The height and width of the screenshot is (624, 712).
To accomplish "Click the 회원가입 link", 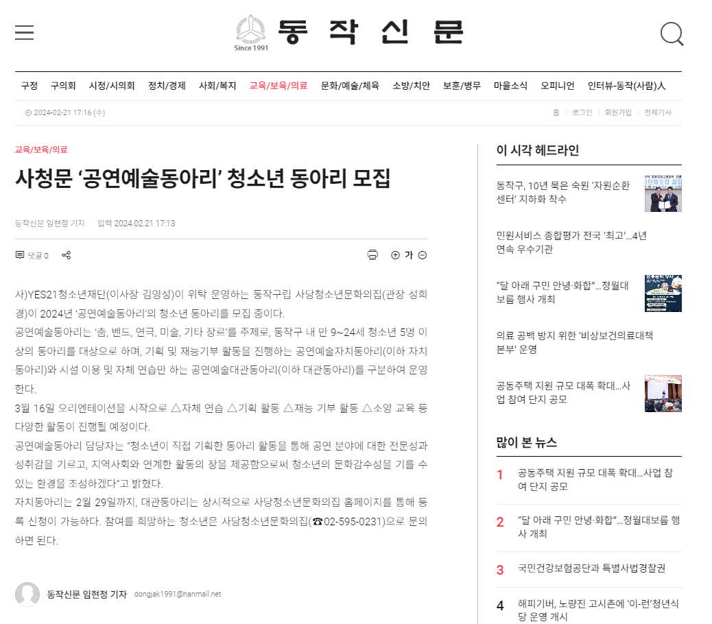I will [618, 112].
